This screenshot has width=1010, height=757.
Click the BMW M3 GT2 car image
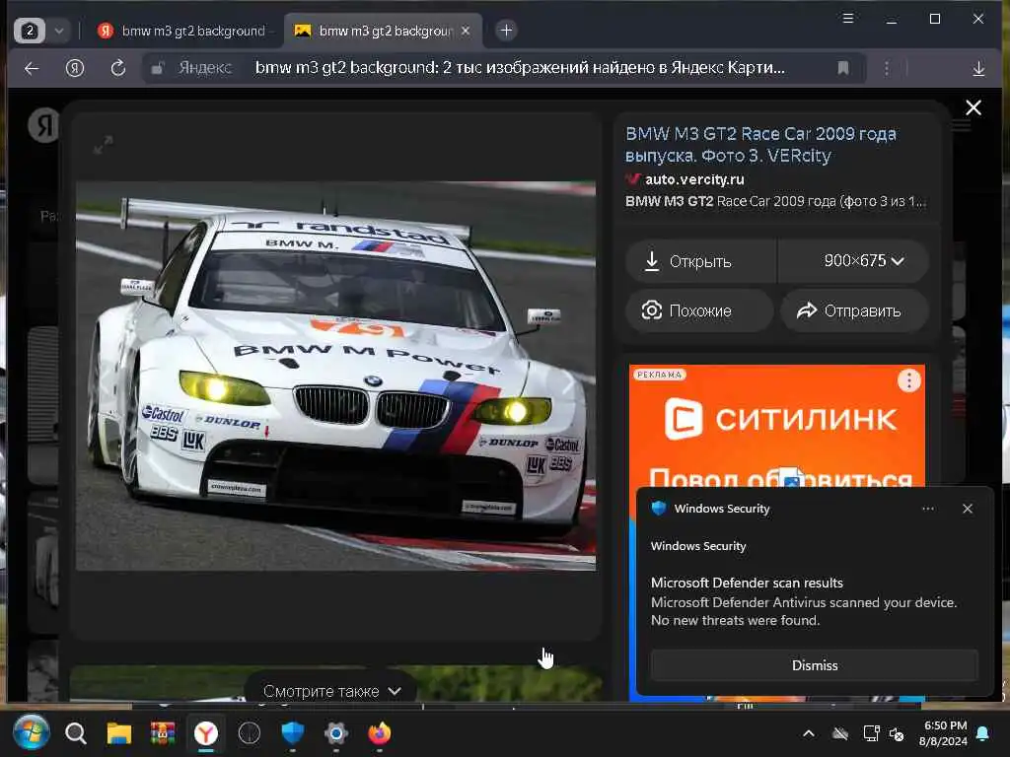pos(335,376)
